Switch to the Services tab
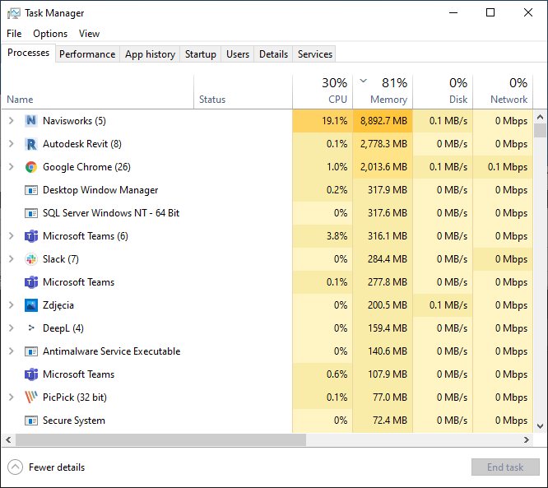The width and height of the screenshot is (548, 488). pos(314,54)
